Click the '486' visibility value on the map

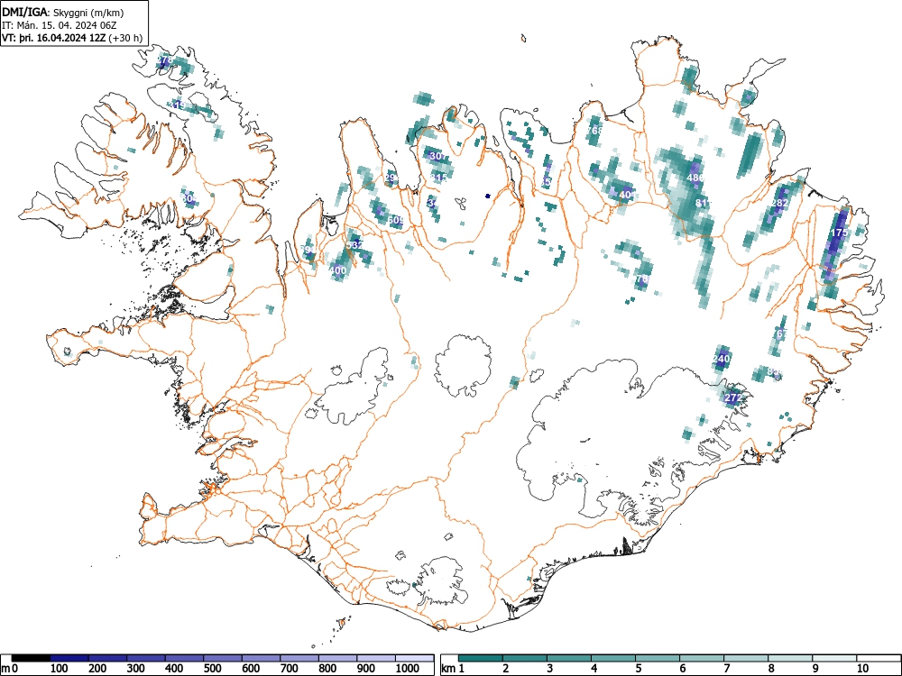(x=695, y=178)
